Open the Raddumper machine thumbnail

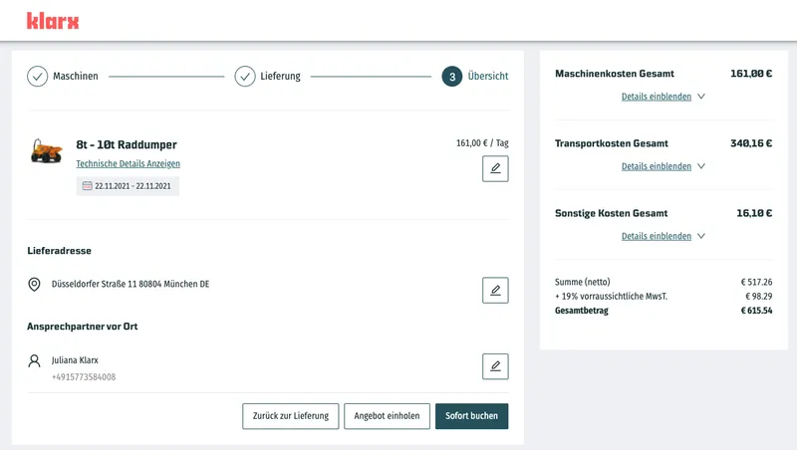click(x=46, y=151)
